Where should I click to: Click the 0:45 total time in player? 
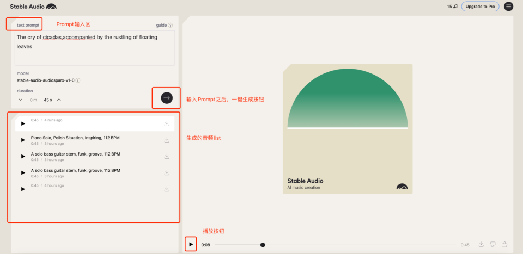pyautogui.click(x=465, y=245)
